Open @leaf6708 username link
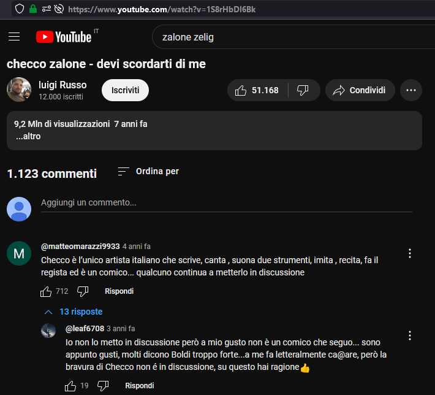This screenshot has width=435, height=395. pos(85,329)
